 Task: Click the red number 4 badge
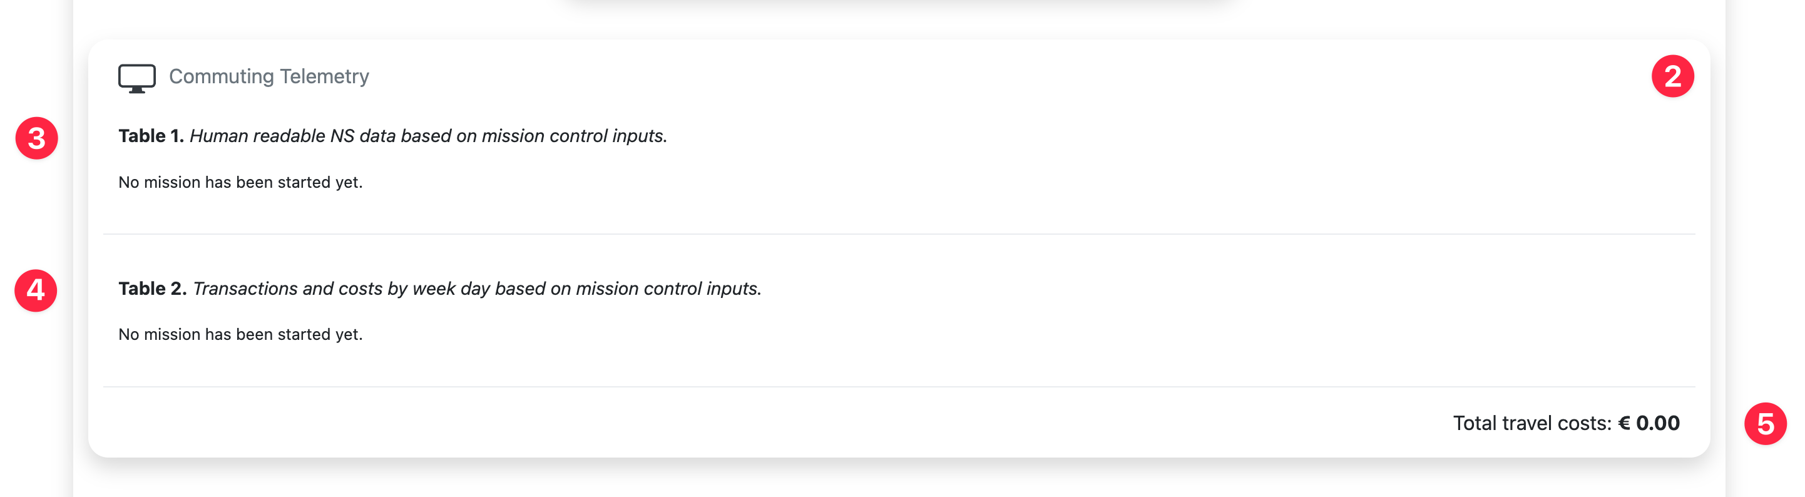coord(36,290)
